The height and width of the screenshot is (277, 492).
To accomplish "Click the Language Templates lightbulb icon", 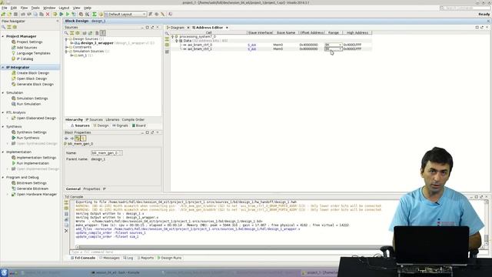I will pyautogui.click(x=14, y=53).
